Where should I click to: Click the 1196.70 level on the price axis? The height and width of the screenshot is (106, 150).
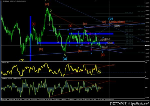point(147,38)
